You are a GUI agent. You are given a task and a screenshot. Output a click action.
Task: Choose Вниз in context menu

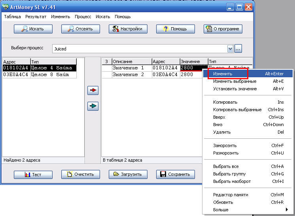click(248, 125)
